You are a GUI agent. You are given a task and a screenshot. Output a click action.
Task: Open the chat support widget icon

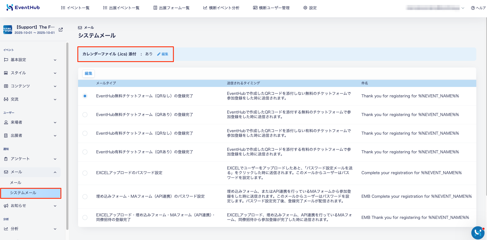pyautogui.click(x=478, y=233)
